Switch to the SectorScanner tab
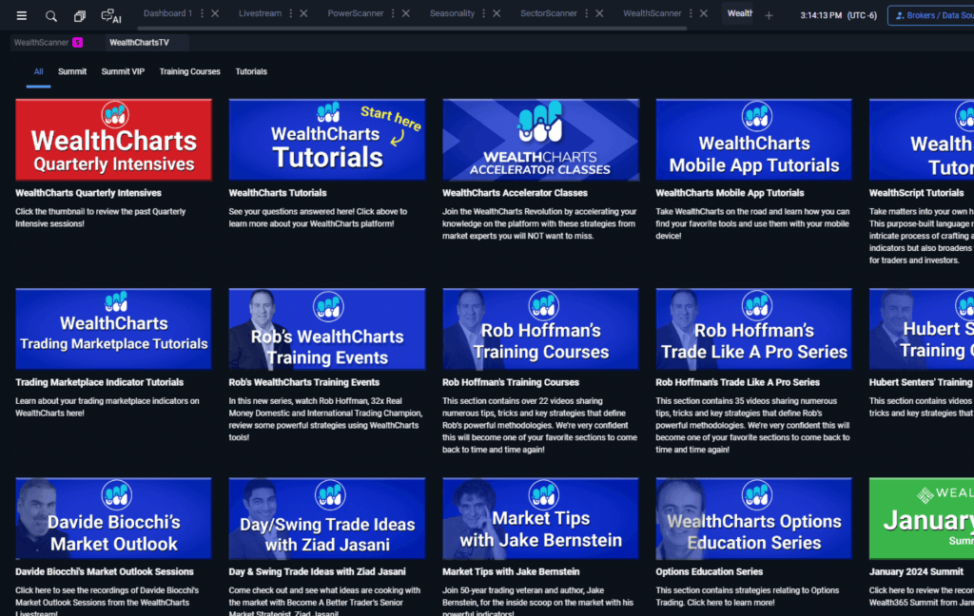Viewport: 974px width, 616px height. pyautogui.click(x=549, y=13)
